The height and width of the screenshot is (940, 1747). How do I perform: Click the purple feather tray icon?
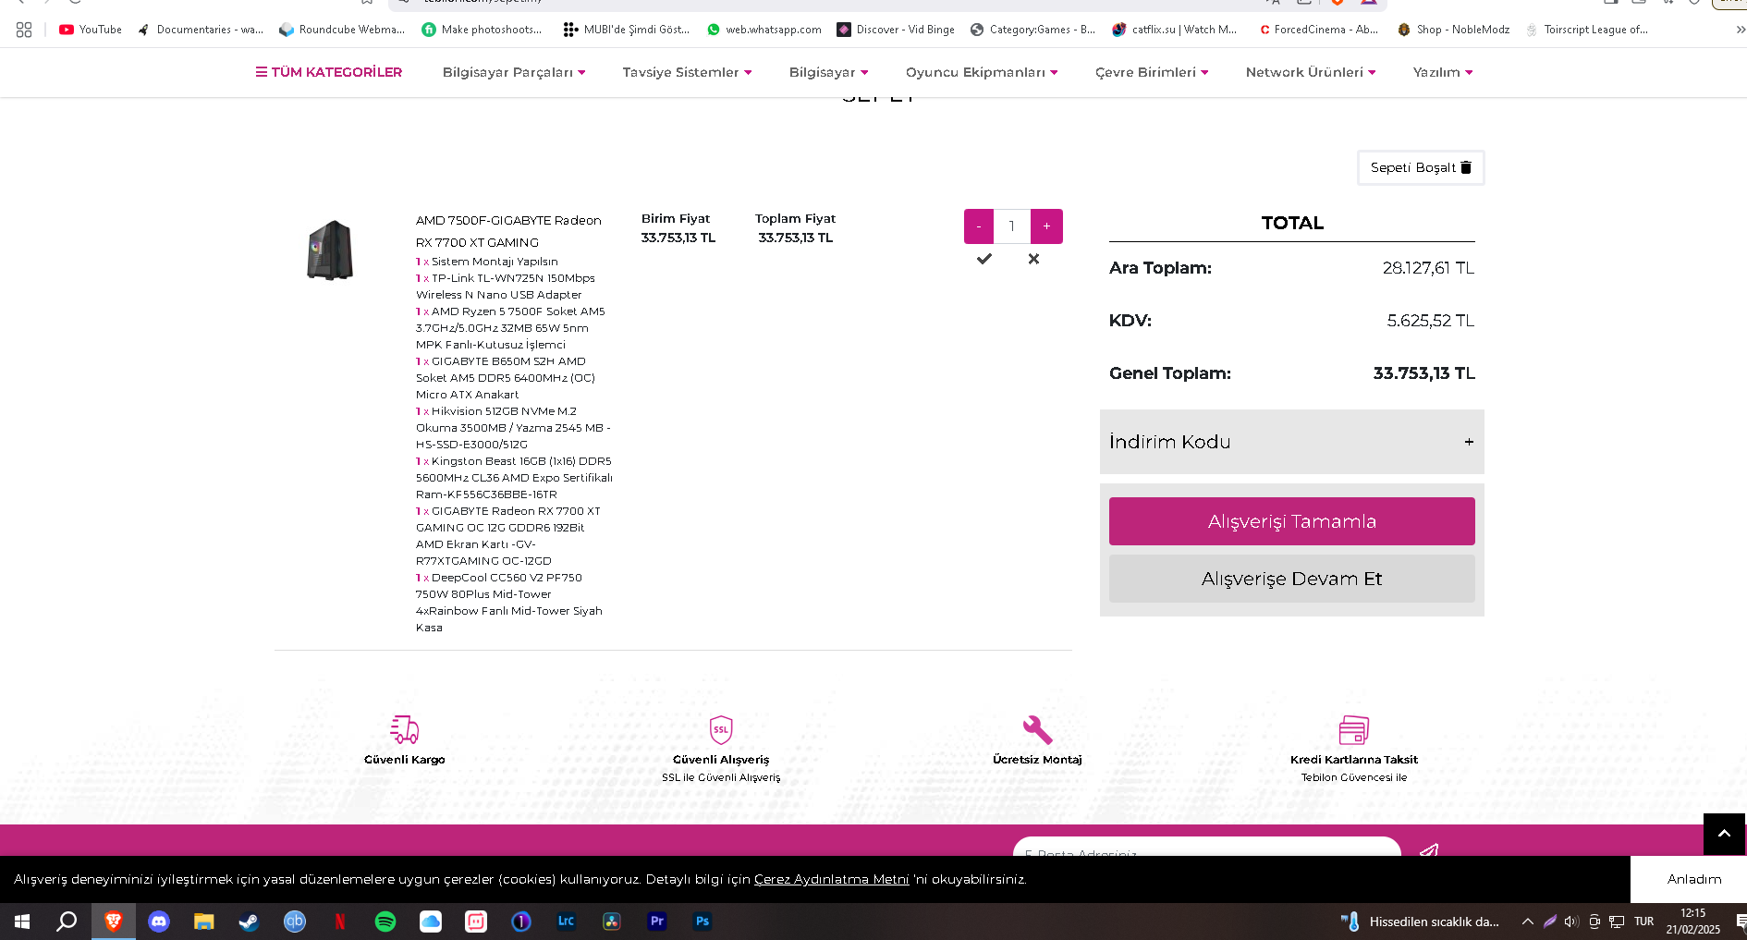point(1550,922)
